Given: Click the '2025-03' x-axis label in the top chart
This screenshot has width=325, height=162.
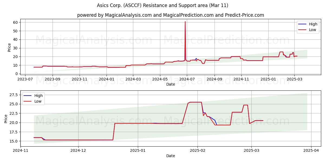Looking at the screenshot, I should click(x=294, y=79).
